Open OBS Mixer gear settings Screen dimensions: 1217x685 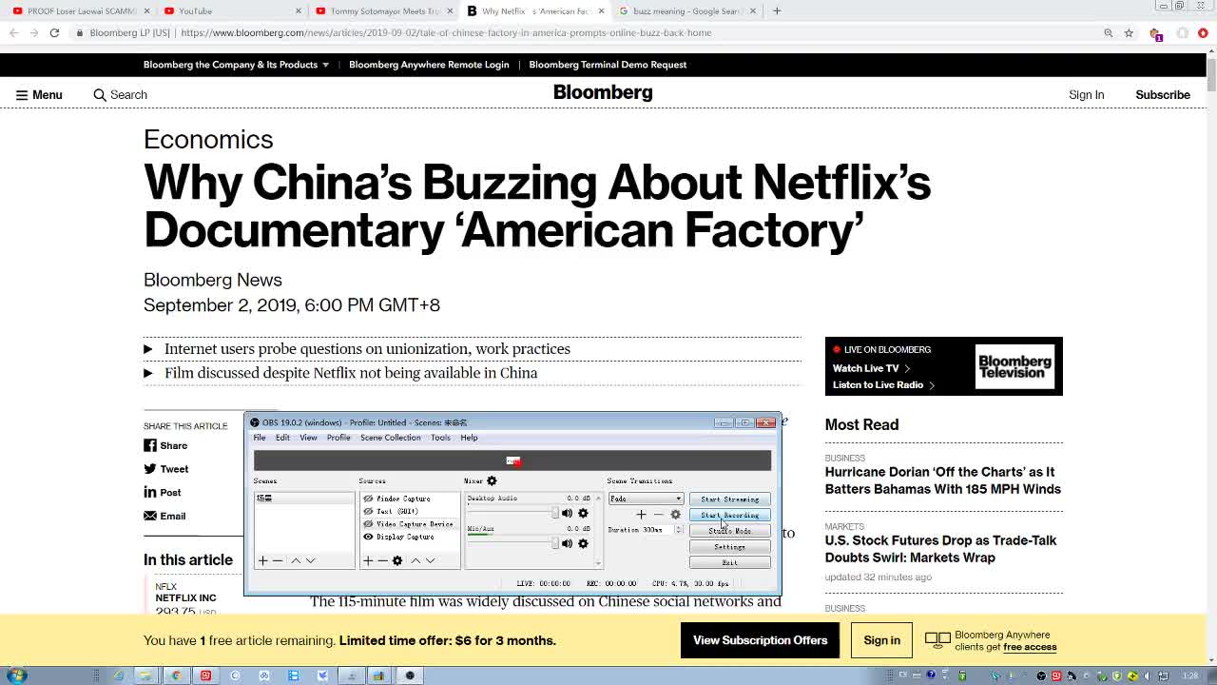point(492,480)
